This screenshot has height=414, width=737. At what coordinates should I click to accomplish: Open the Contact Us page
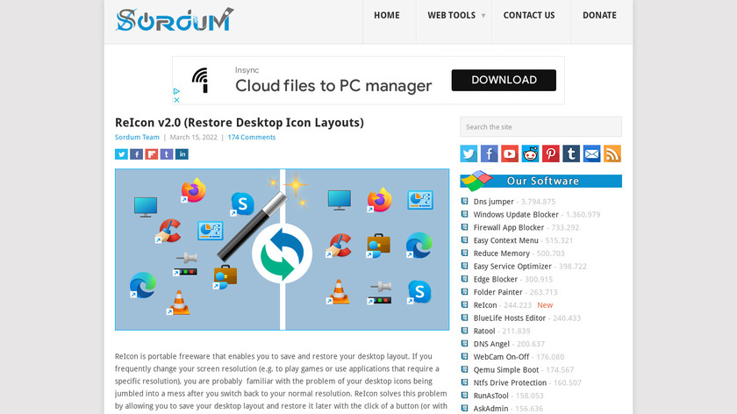529,15
